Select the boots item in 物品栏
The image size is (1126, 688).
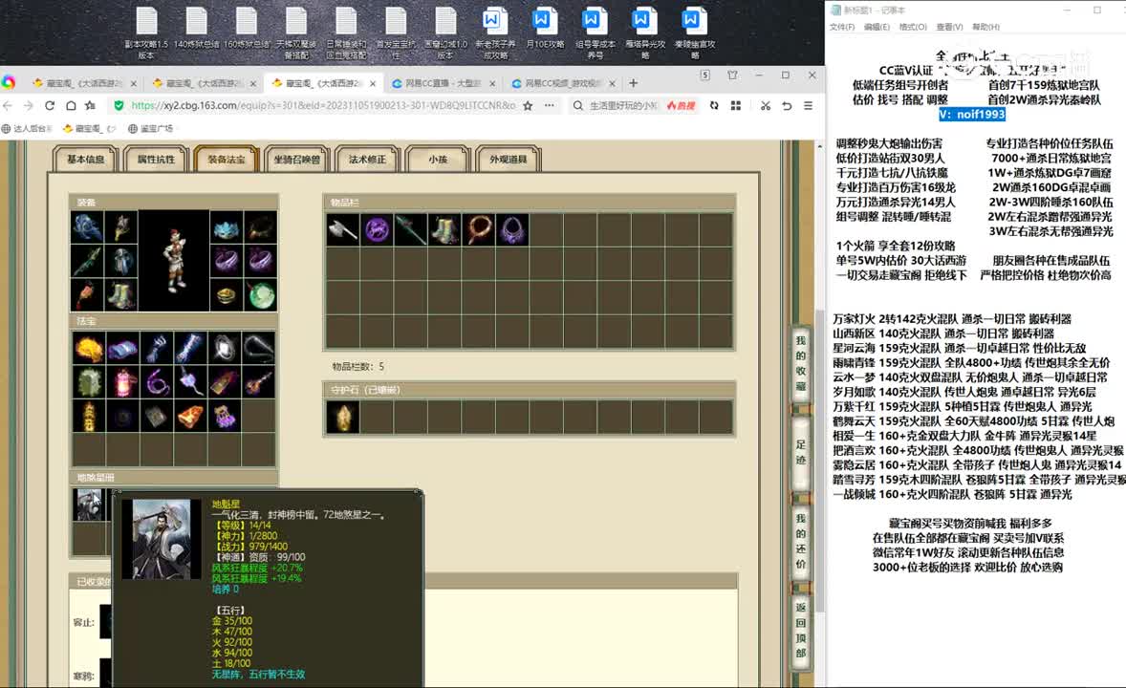click(444, 230)
